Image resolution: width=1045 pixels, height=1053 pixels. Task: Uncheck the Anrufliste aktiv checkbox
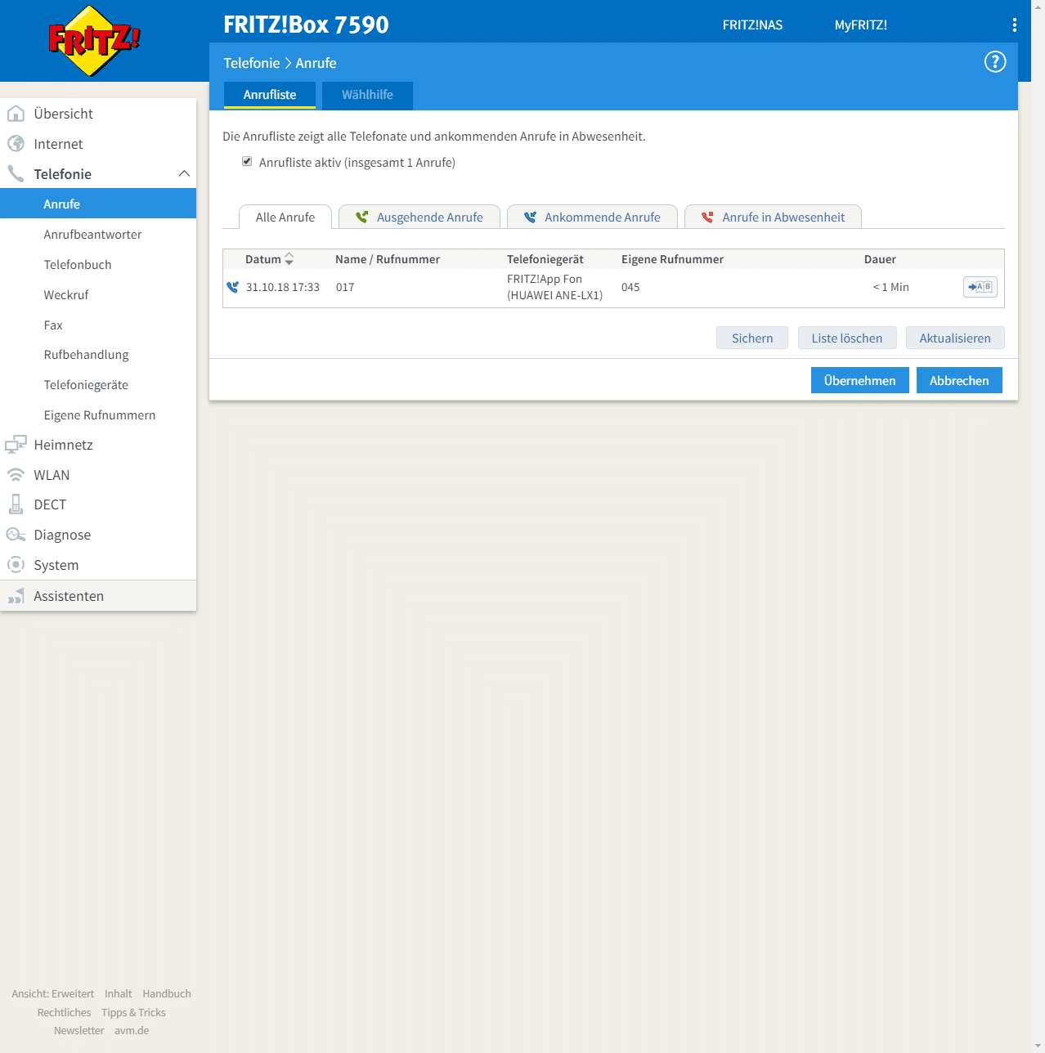click(247, 162)
